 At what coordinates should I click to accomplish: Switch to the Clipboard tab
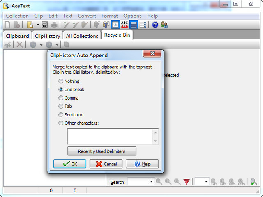pyautogui.click(x=17, y=36)
